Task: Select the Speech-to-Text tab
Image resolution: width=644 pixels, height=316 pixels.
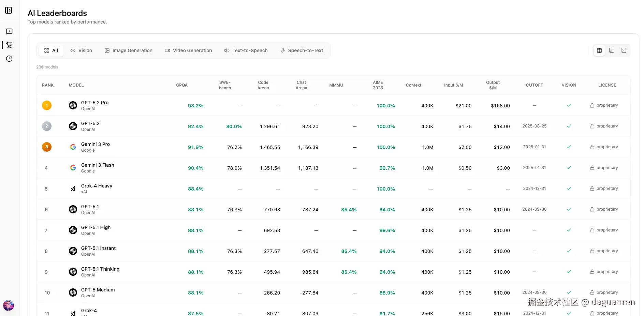Action: pyautogui.click(x=302, y=50)
